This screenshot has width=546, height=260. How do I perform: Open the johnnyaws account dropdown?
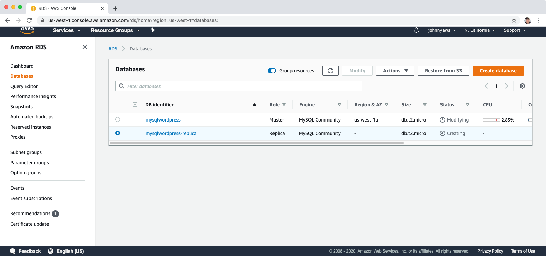click(442, 30)
